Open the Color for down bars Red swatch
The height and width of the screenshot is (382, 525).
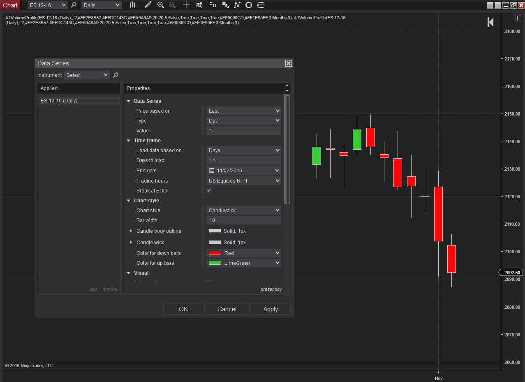[215, 253]
